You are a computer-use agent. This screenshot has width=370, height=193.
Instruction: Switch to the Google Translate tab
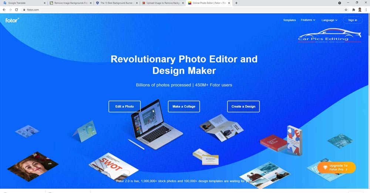(x=24, y=3)
